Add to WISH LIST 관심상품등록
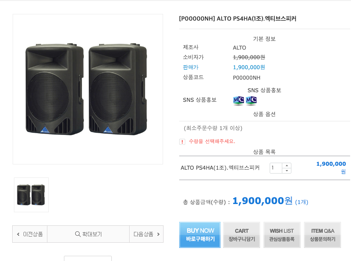The image size is (351, 261). (x=282, y=235)
